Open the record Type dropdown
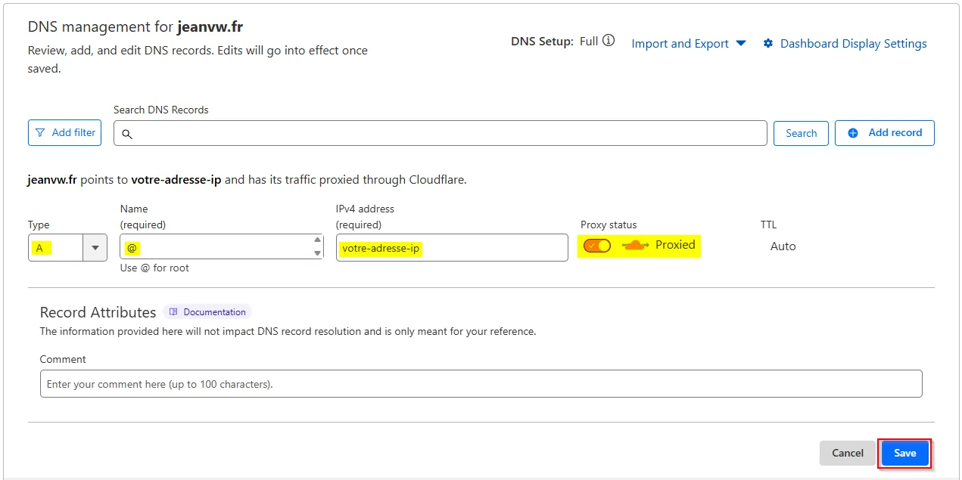 [x=95, y=247]
